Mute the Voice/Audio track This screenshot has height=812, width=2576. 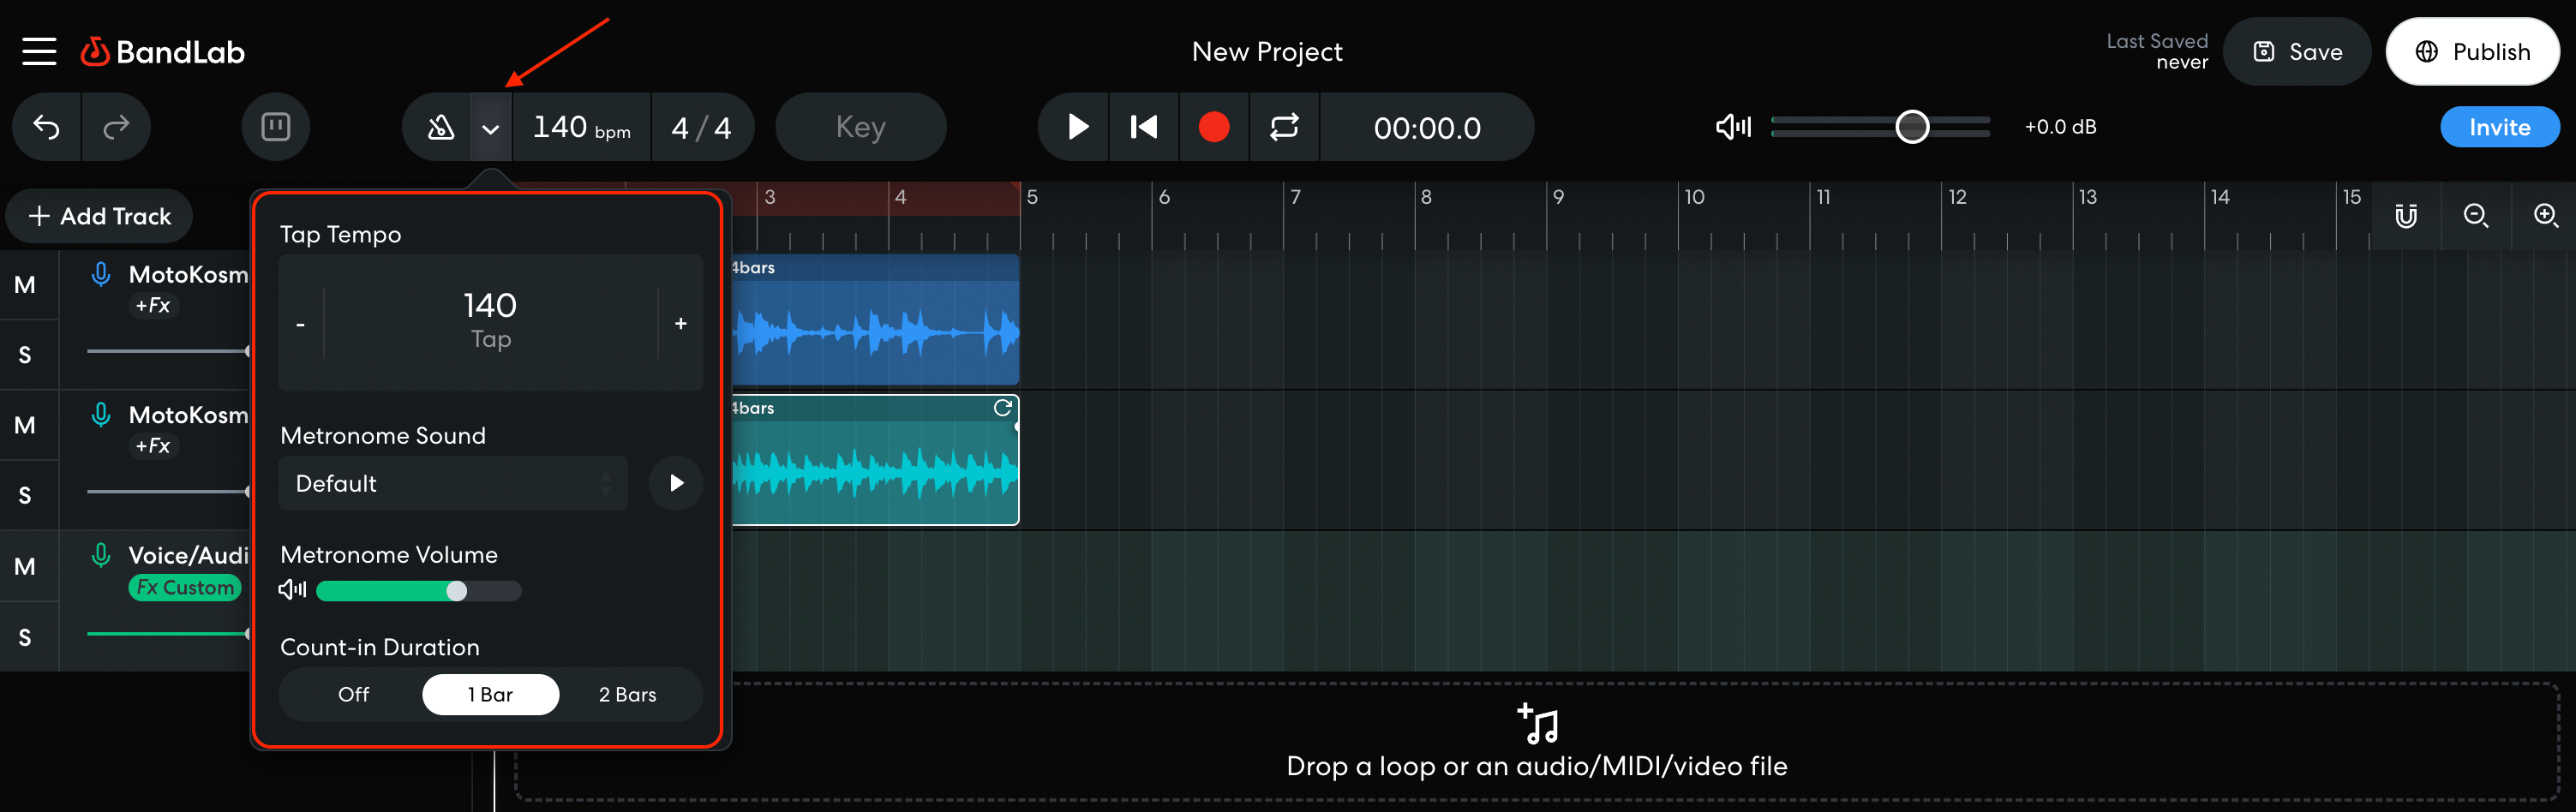click(x=27, y=565)
